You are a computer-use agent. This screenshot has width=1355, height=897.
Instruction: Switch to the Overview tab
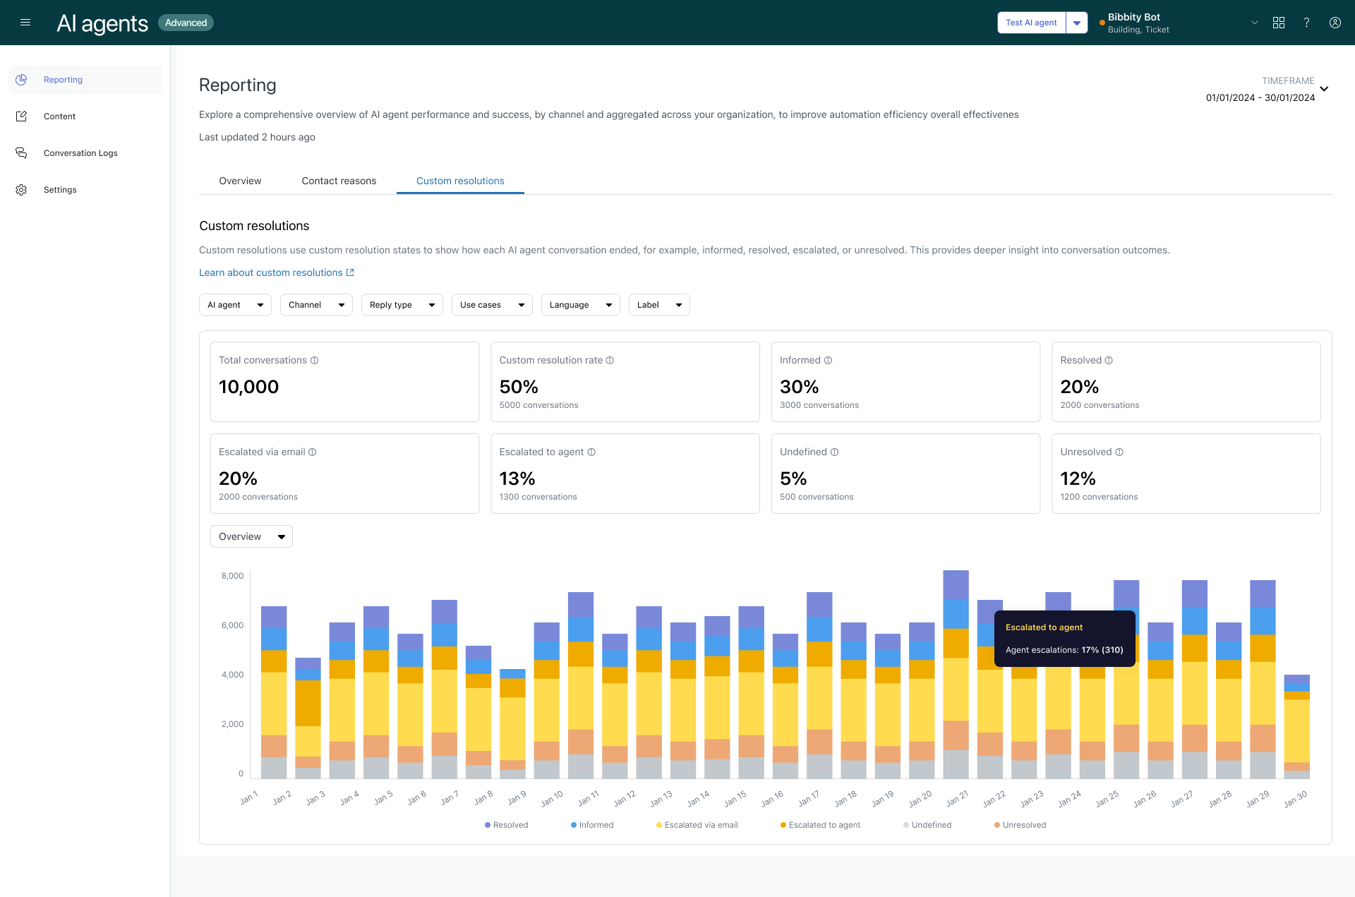point(240,181)
